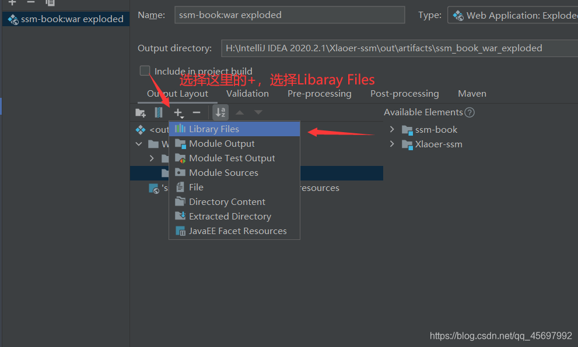Click the move up arrow icon
Viewport: 578px width, 347px height.
(x=240, y=112)
